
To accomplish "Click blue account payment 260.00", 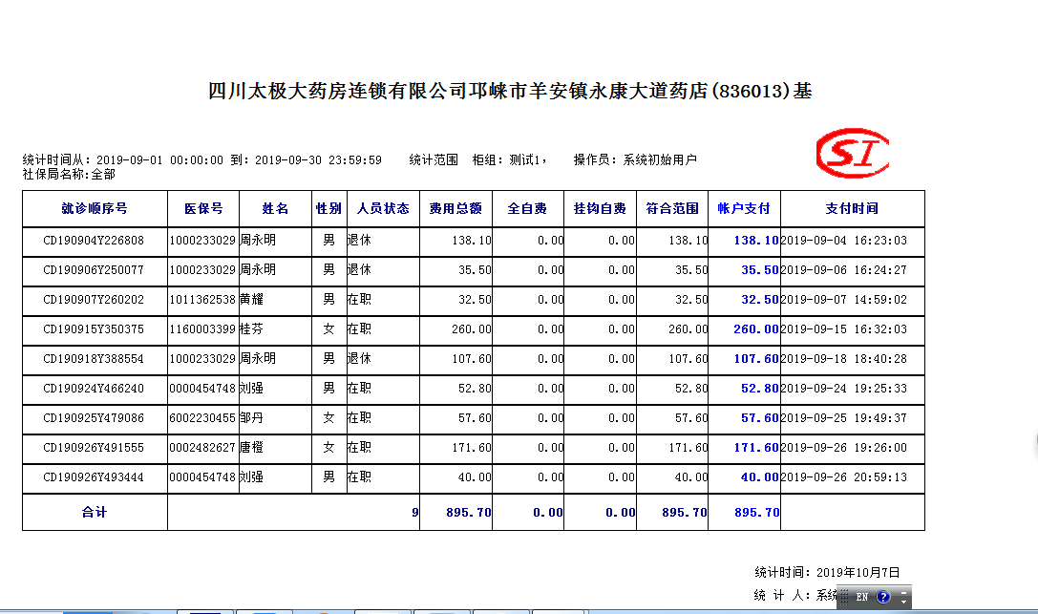I will pos(756,328).
